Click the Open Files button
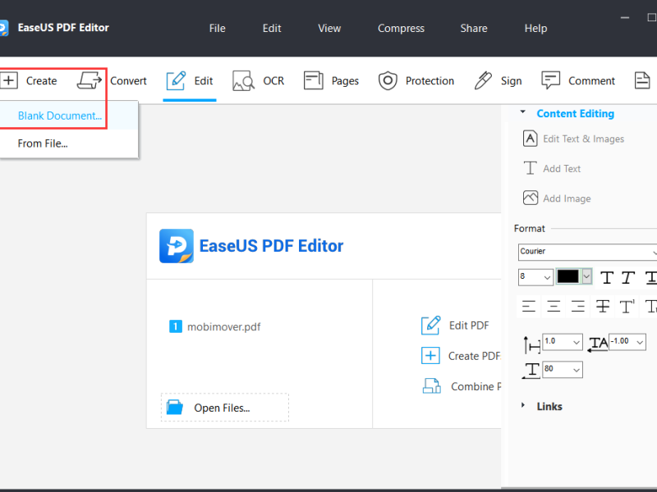Viewport: 657px width, 492px height. coord(224,408)
